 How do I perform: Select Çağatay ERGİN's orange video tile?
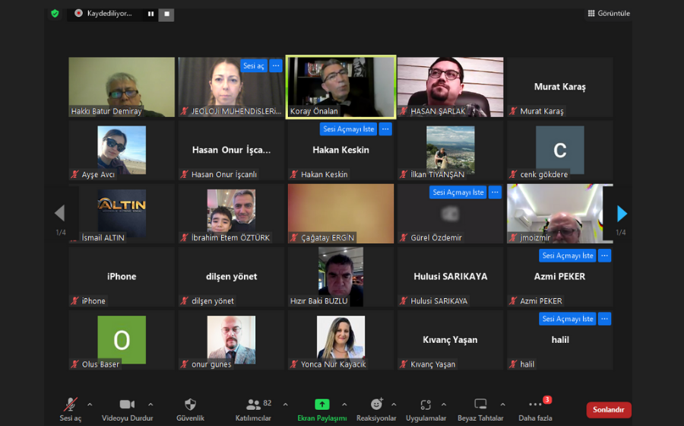(340, 214)
